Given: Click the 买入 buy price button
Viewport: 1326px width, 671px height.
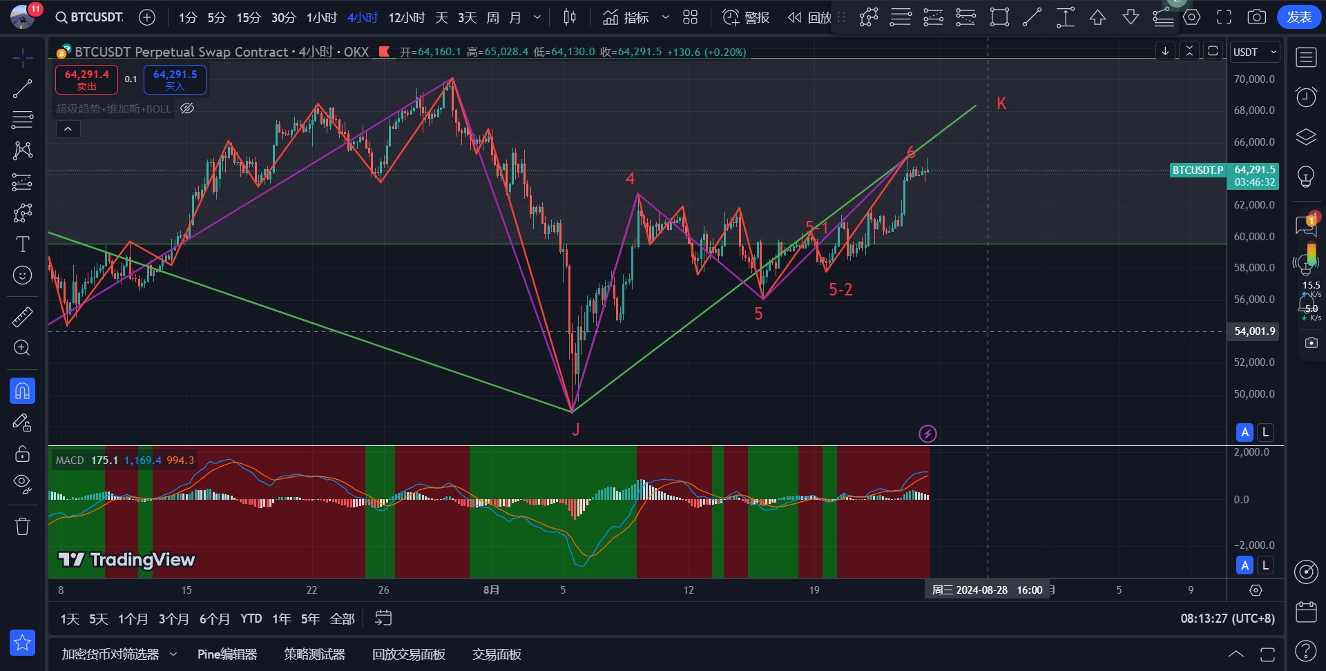Looking at the screenshot, I should 175,79.
